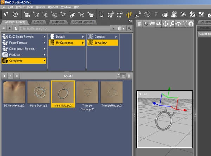Click the viewport orbit camera control

[159, 24]
